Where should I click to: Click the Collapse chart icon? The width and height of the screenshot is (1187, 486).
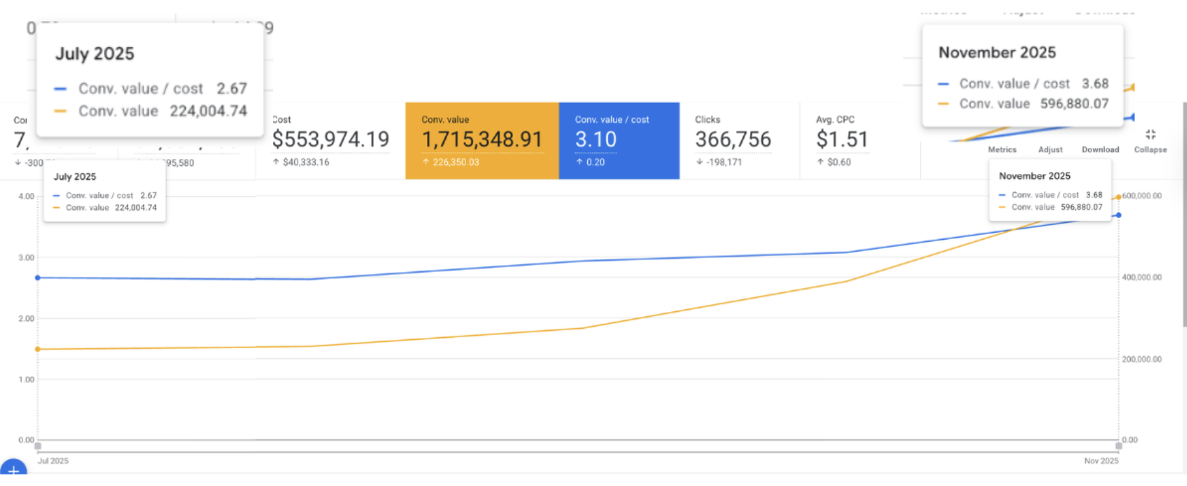[1150, 135]
